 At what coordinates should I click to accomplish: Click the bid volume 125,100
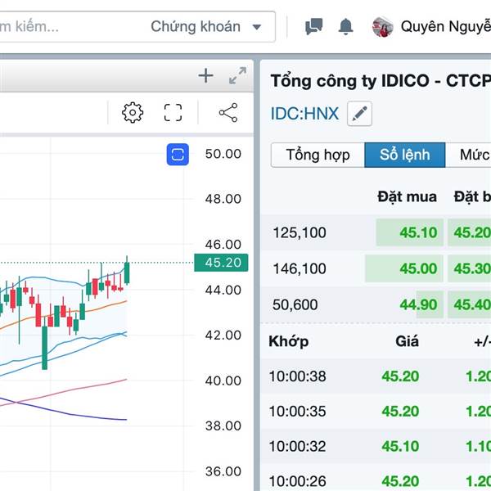tap(300, 232)
